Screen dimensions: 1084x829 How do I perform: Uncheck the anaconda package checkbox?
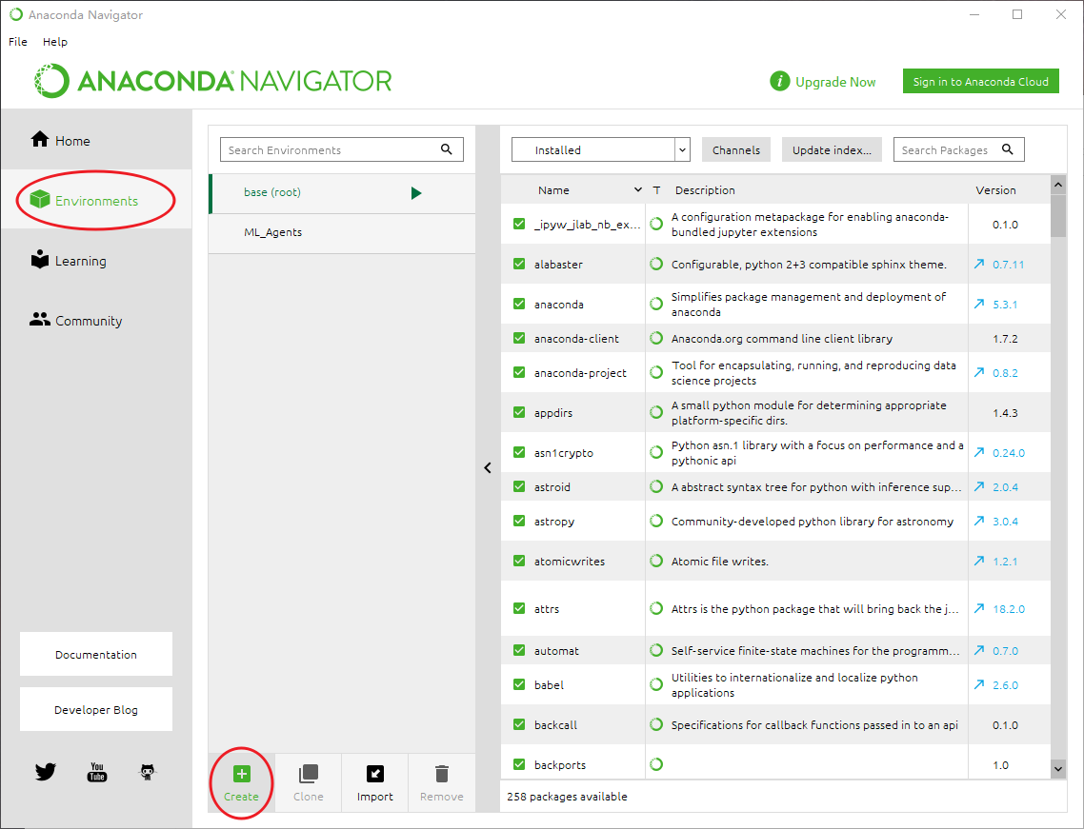[519, 304]
